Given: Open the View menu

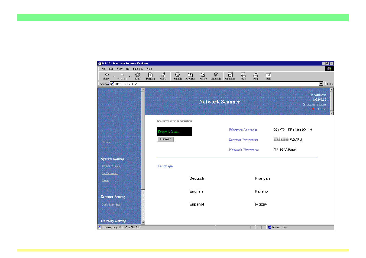Looking at the screenshot, I should [x=120, y=69].
